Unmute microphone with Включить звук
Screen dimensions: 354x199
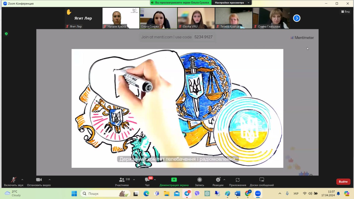(14, 182)
